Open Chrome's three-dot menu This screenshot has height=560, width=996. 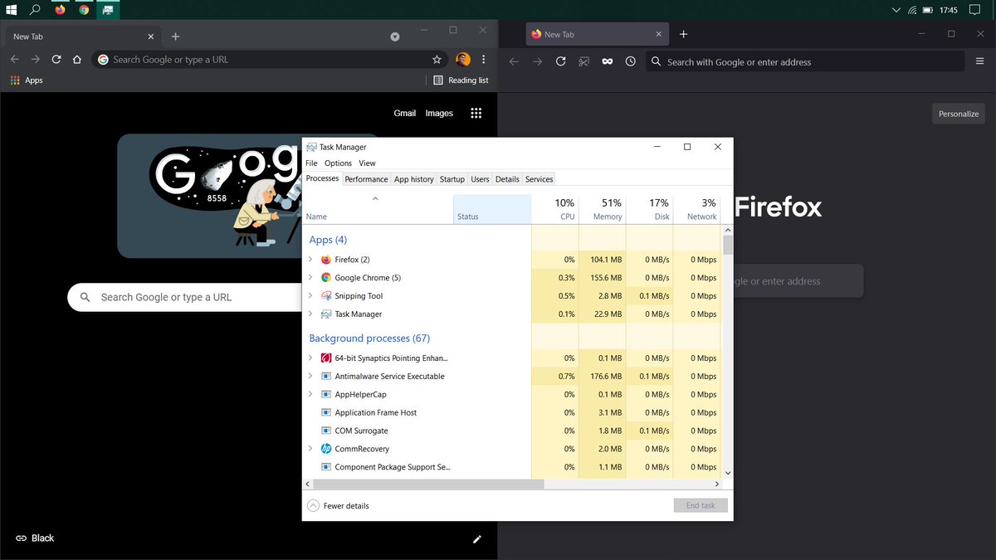pyautogui.click(x=483, y=60)
